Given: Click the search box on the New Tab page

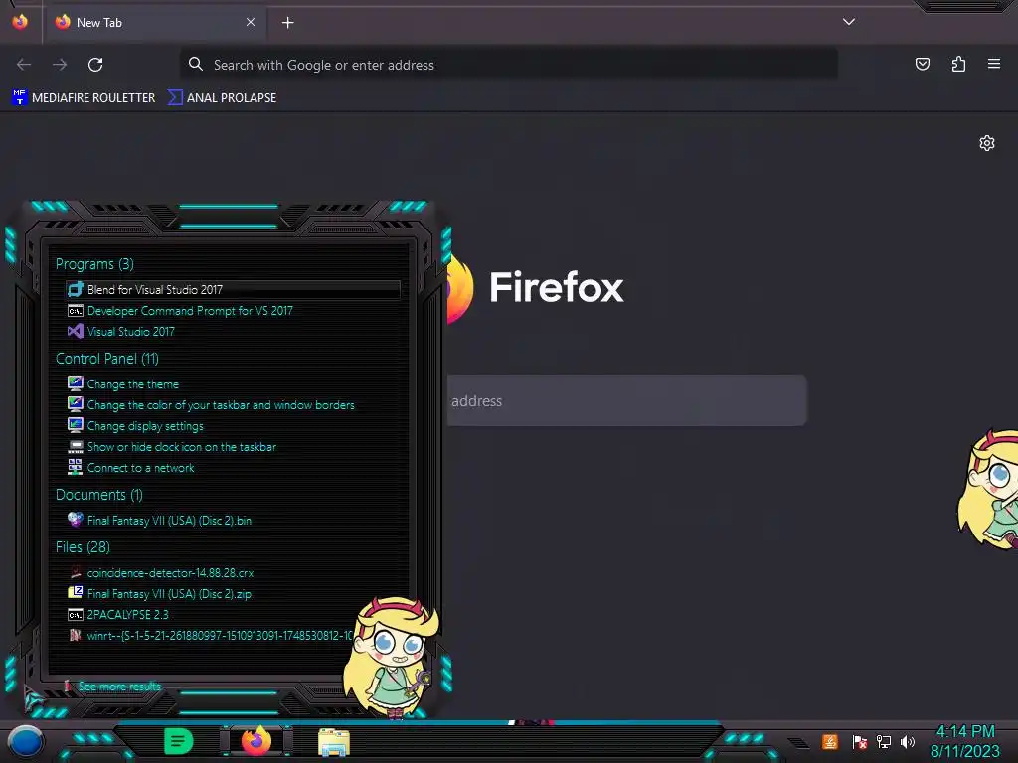Looking at the screenshot, I should pos(626,400).
